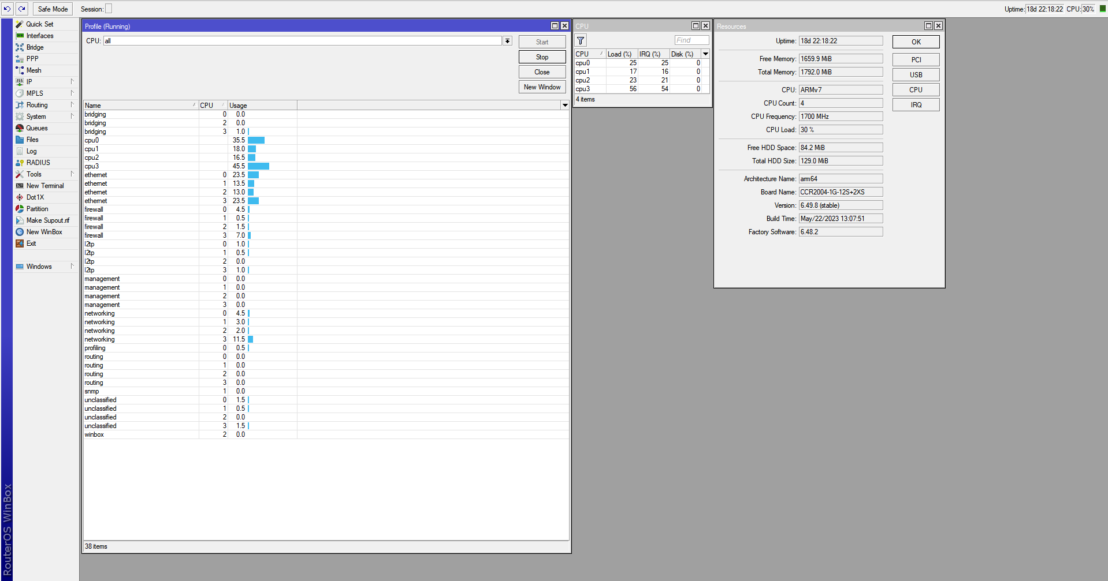Open the Queues icon in sidebar
Image resolution: width=1108 pixels, height=581 pixels.
(x=20, y=128)
